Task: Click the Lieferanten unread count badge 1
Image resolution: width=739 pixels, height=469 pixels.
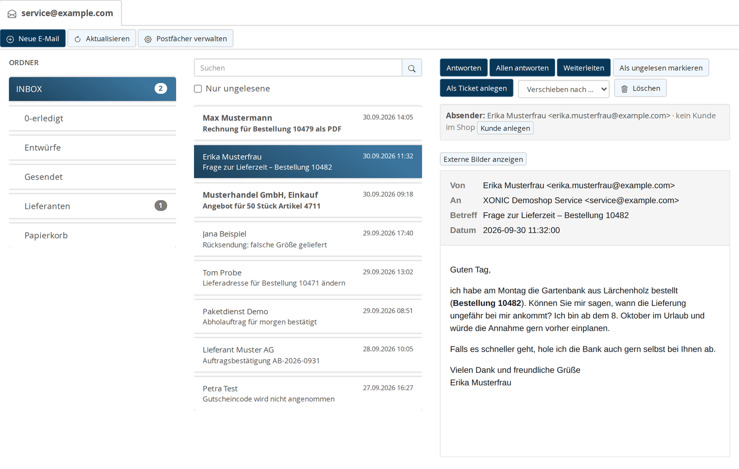Action: pos(161,205)
